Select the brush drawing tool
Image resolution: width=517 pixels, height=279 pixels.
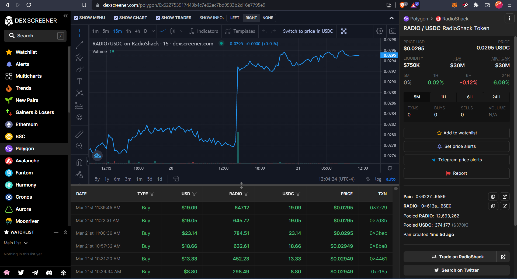79,69
